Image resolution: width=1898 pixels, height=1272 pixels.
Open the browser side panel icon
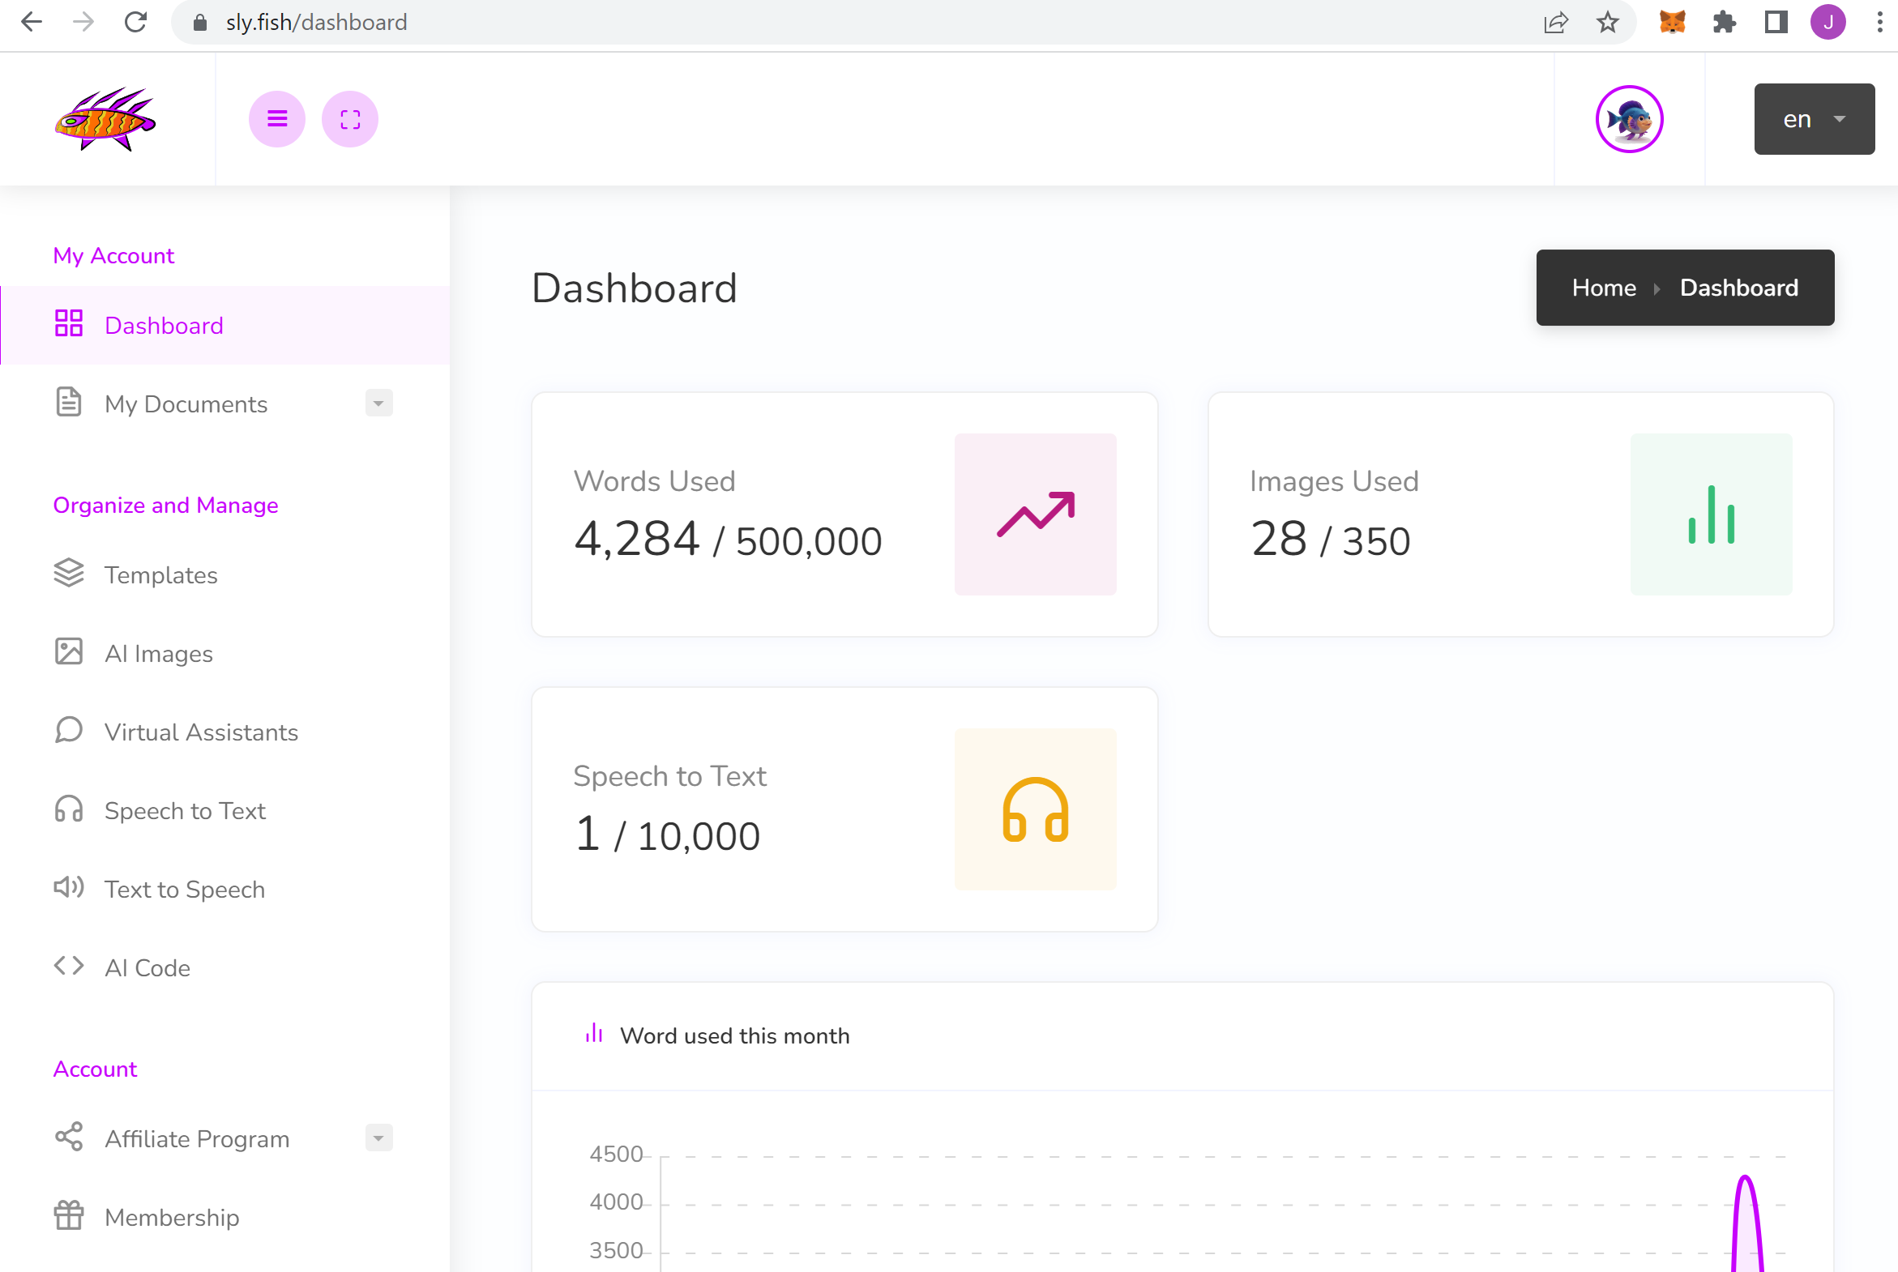(1776, 22)
